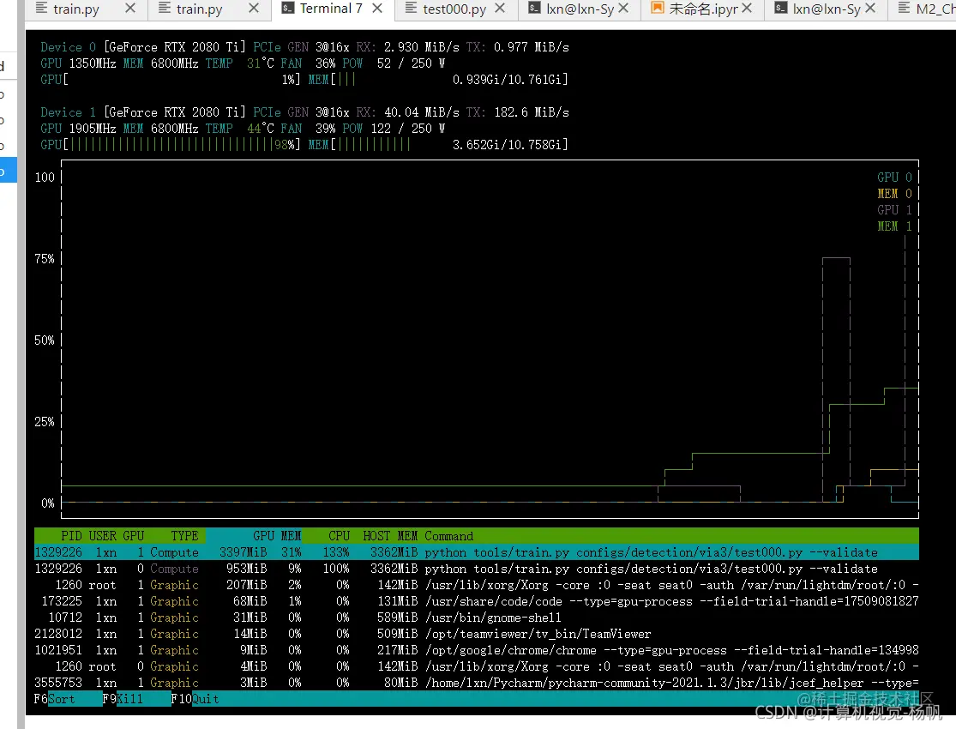Close the 未命名.ipyr tab
This screenshot has width=956, height=729.
(747, 9)
